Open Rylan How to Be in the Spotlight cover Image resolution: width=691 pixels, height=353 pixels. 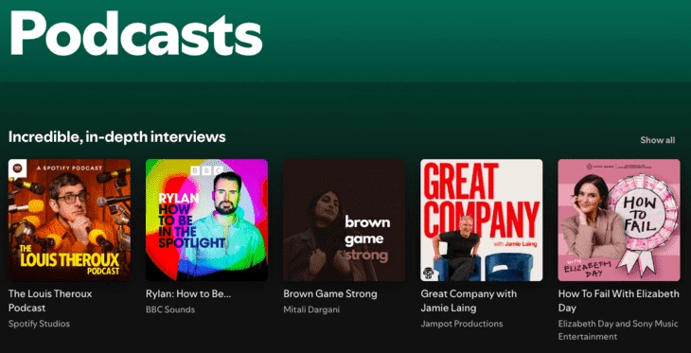point(206,220)
